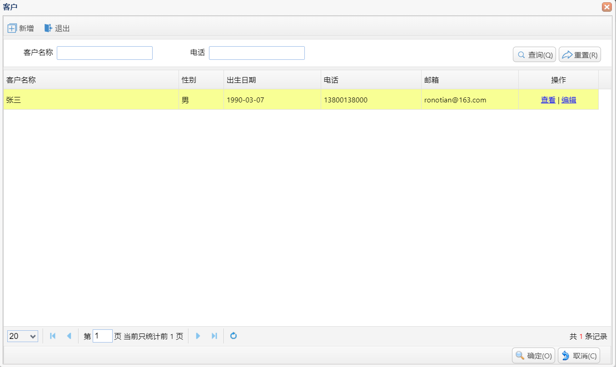Jump to last page of results
Viewport: 616px width, 367px height.
pos(214,336)
